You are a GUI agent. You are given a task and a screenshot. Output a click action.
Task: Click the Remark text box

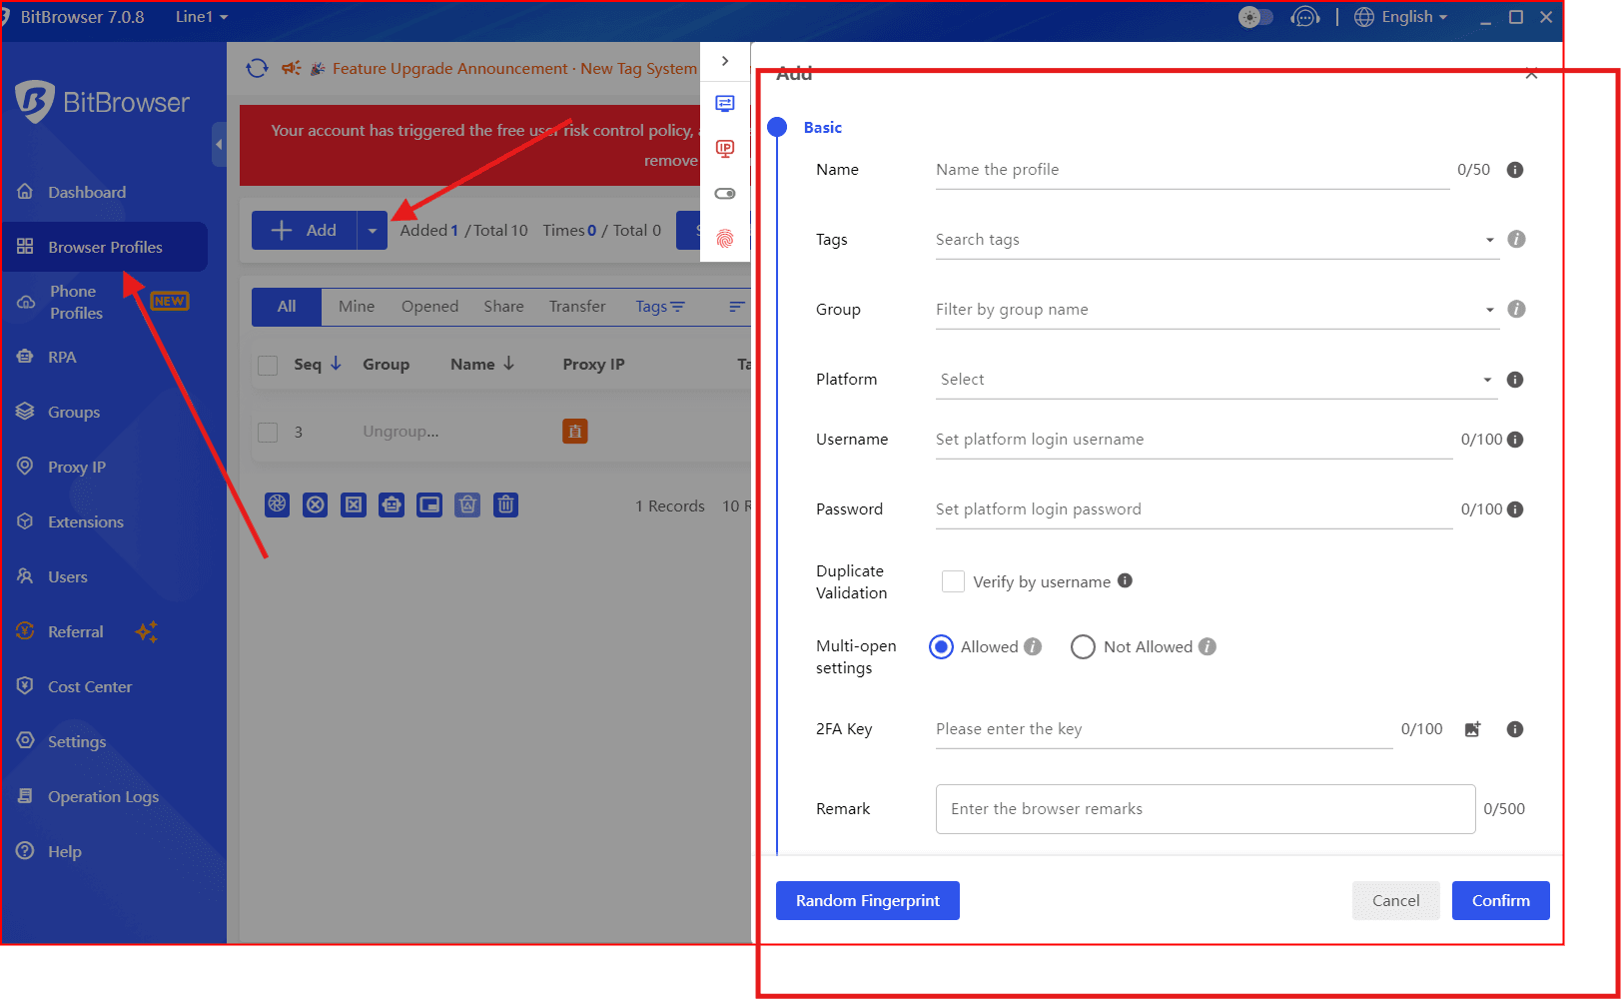click(1205, 809)
